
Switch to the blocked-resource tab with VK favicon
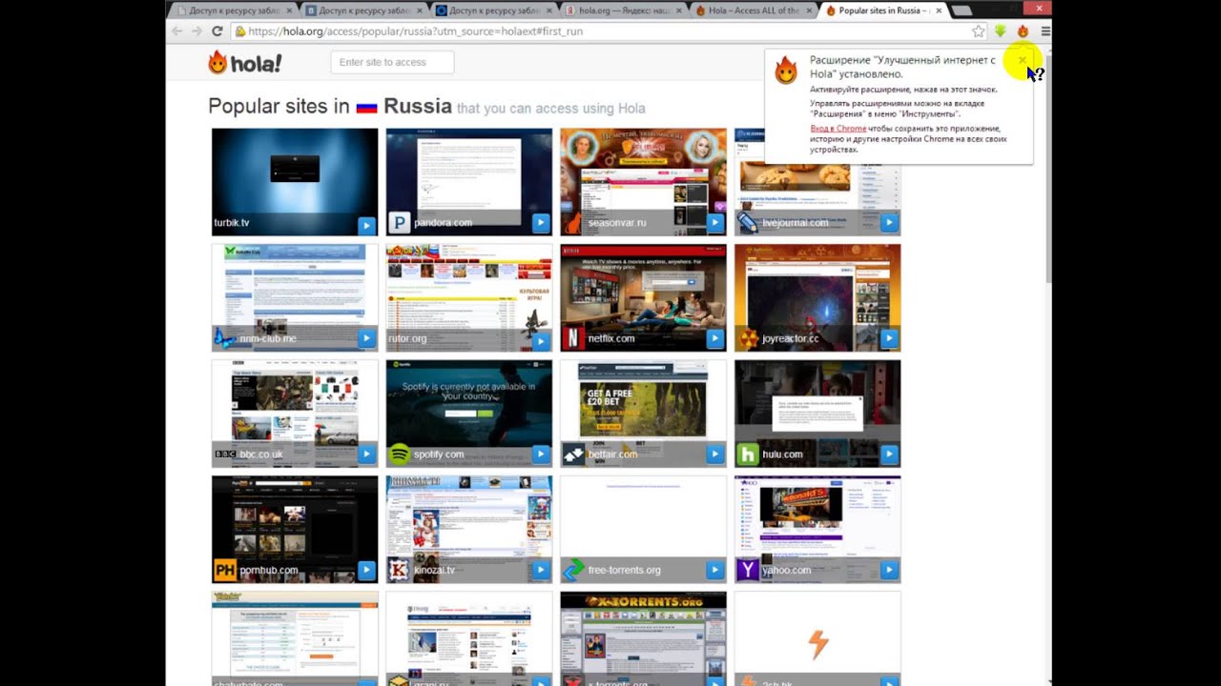click(363, 10)
